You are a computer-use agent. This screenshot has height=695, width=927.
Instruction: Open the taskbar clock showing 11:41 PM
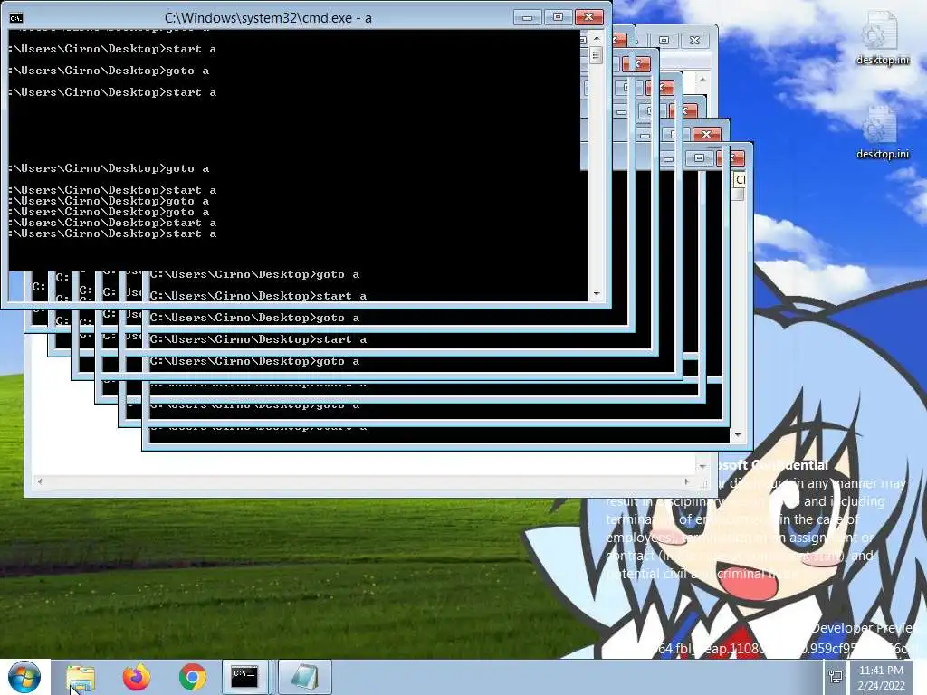click(881, 678)
